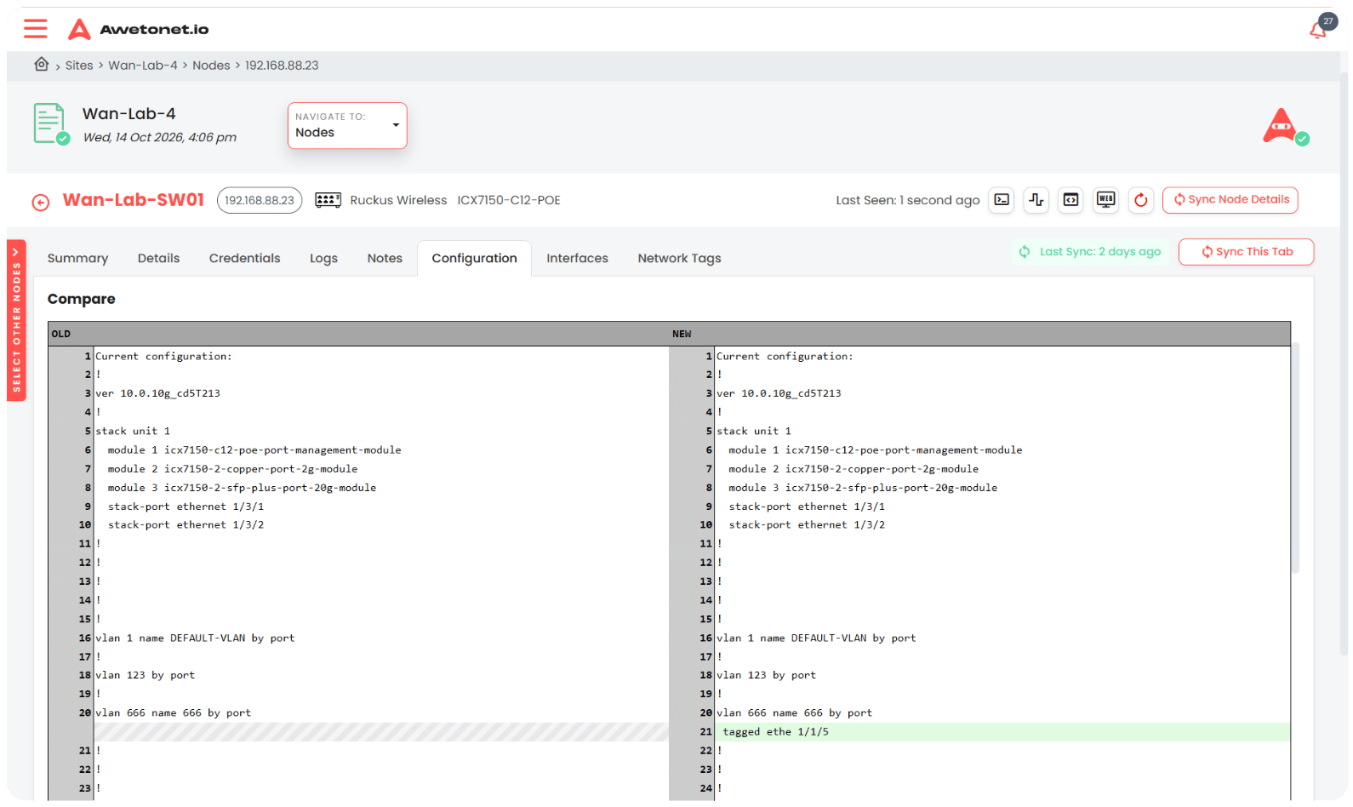Click the Sync This Tab button
The height and width of the screenshot is (807, 1353).
click(1246, 252)
